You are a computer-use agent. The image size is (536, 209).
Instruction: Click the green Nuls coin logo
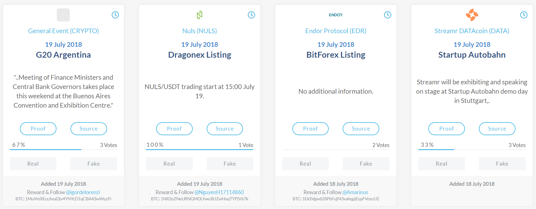(x=200, y=15)
